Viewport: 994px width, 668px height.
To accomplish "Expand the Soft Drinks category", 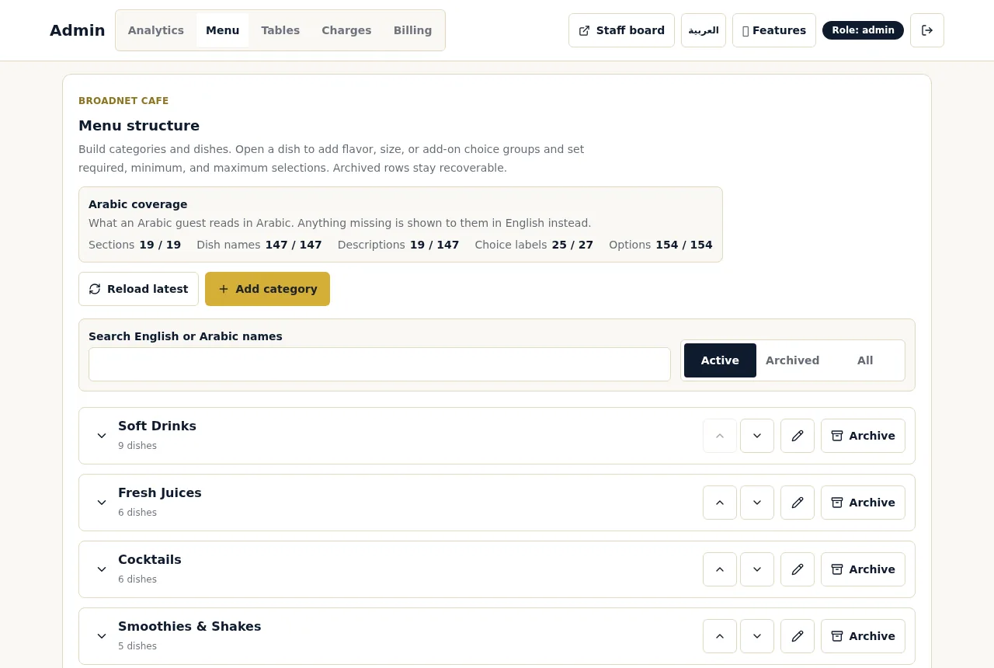I will [102, 436].
